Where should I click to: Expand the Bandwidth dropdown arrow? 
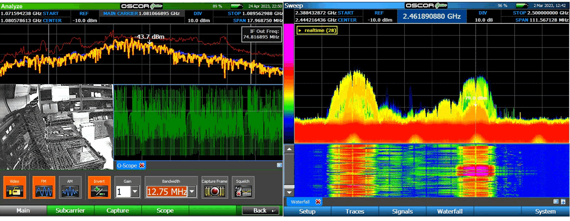pos(192,191)
